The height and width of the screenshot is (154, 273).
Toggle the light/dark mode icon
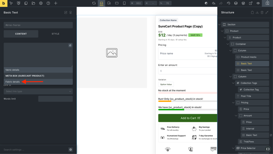tap(206, 3)
